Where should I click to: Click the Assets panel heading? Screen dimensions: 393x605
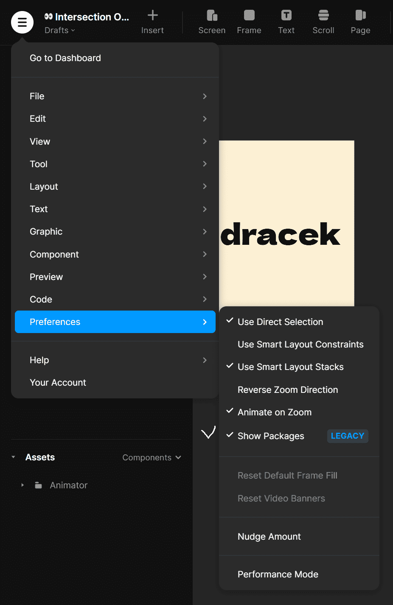pos(40,457)
